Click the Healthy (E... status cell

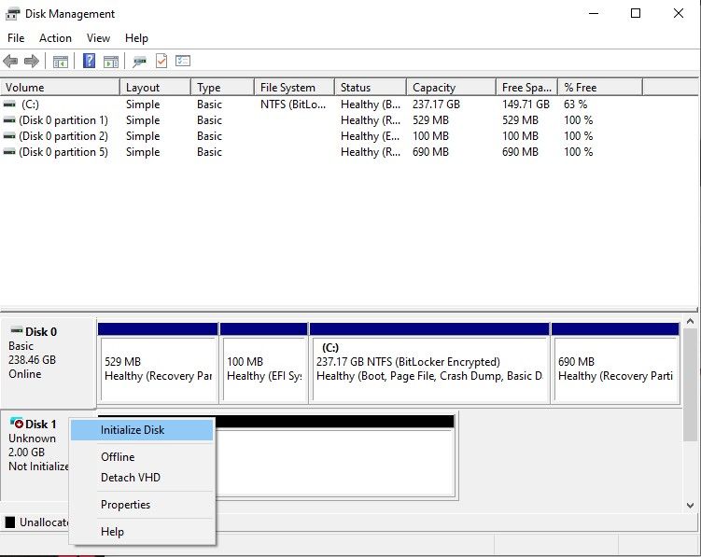pyautogui.click(x=371, y=136)
